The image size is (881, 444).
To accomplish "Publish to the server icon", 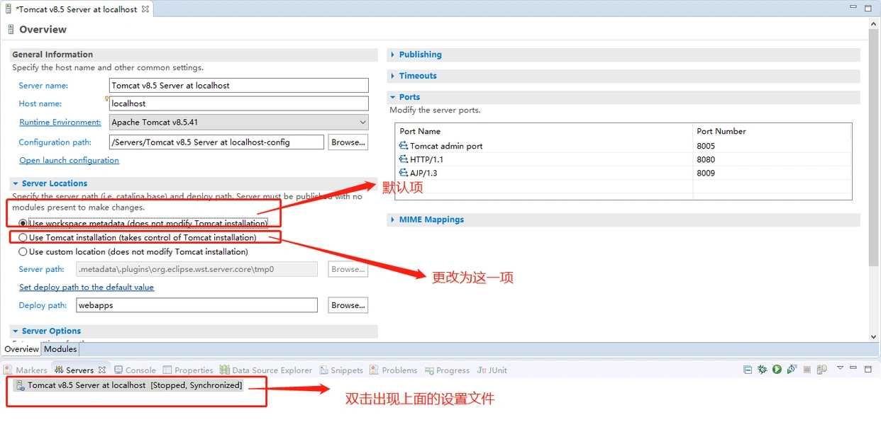I will (822, 370).
